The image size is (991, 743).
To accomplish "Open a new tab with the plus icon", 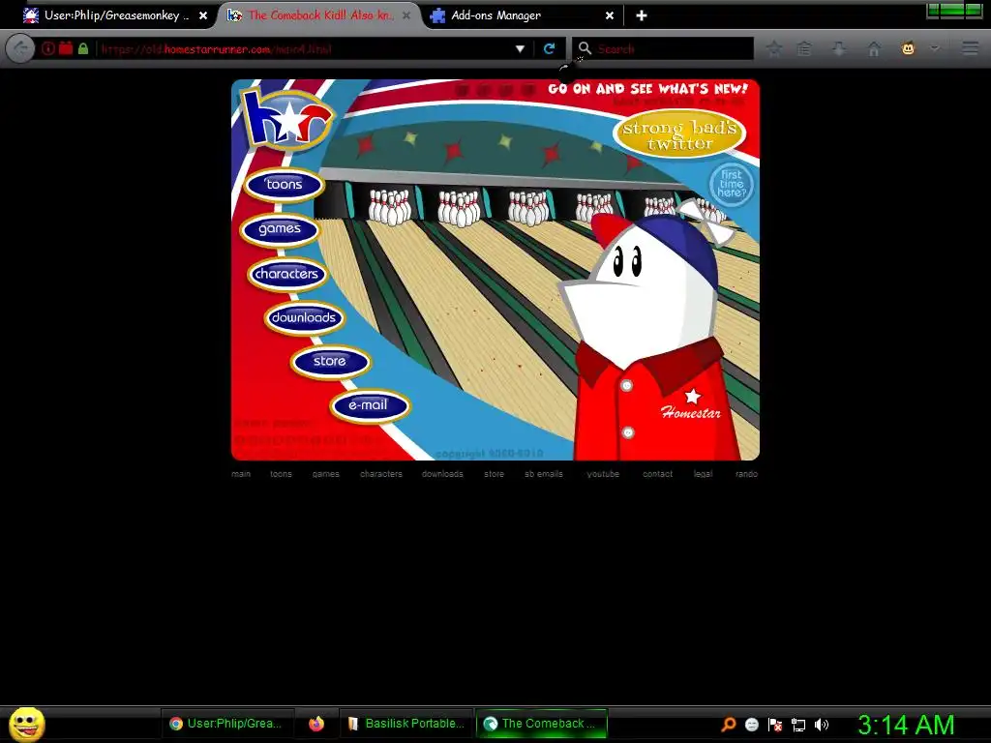I will coord(642,15).
